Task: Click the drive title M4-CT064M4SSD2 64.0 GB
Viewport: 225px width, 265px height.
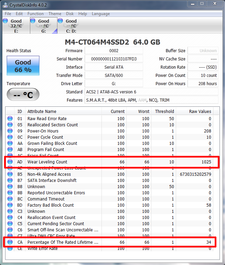Action: point(112,42)
